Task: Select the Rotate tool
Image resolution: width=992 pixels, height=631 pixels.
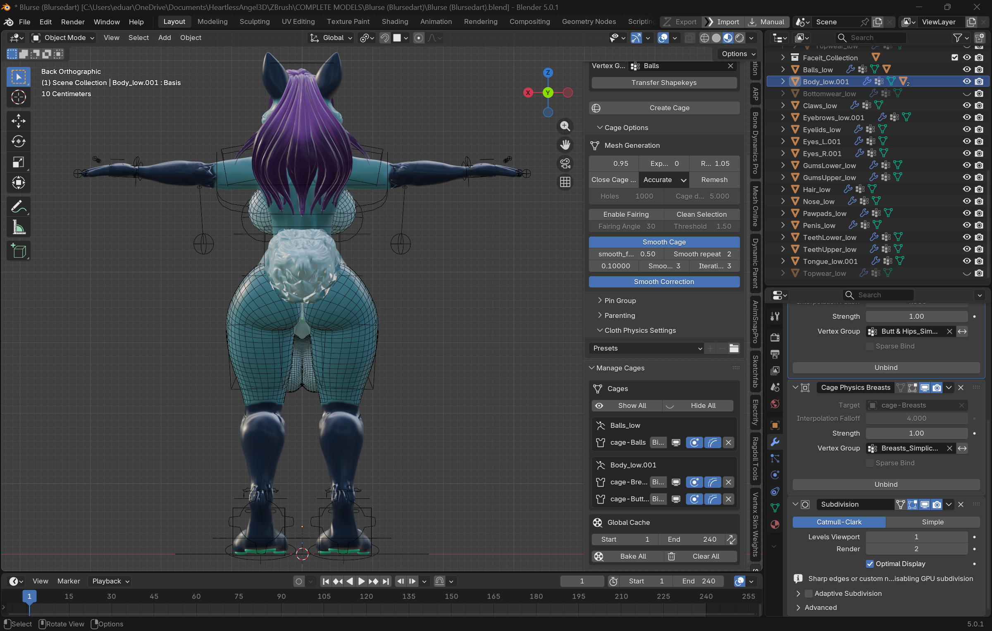Action: 19,142
